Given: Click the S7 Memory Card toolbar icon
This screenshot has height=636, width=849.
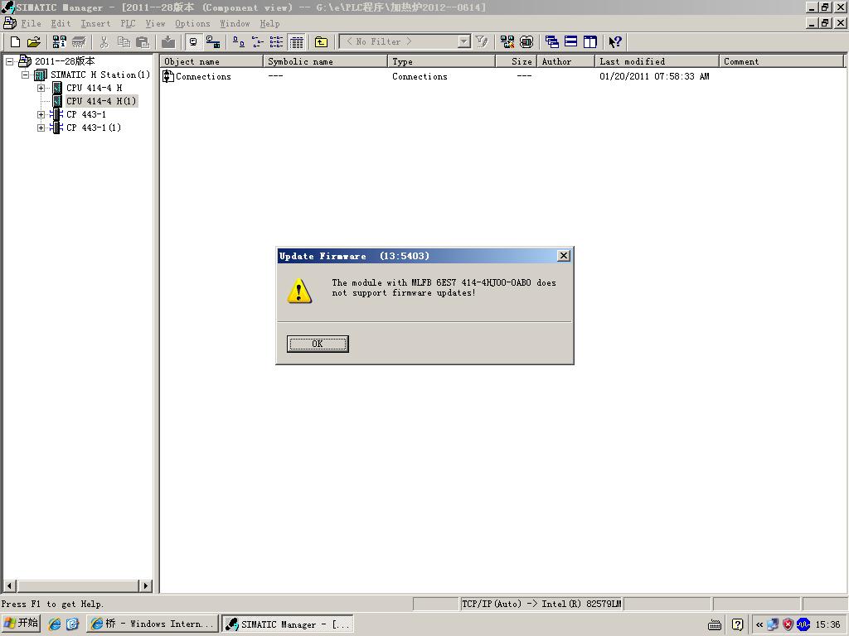Looking at the screenshot, I should pos(79,42).
